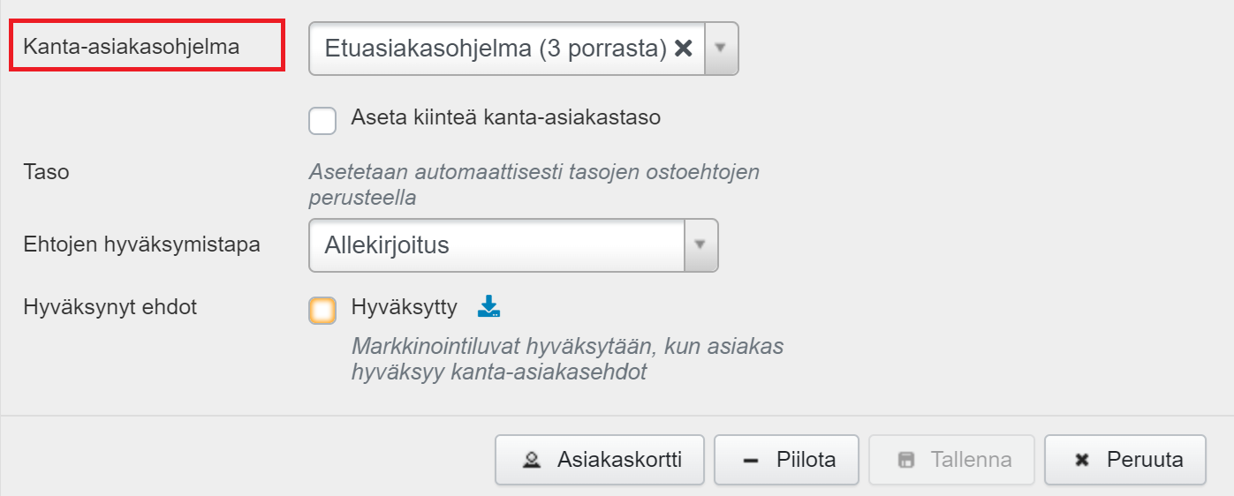Click the floppy disk icon on Tallenna
The width and height of the screenshot is (1234, 496).
coord(905,460)
